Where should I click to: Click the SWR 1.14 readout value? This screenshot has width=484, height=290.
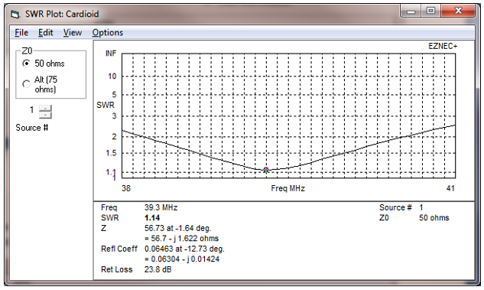pyautogui.click(x=152, y=218)
